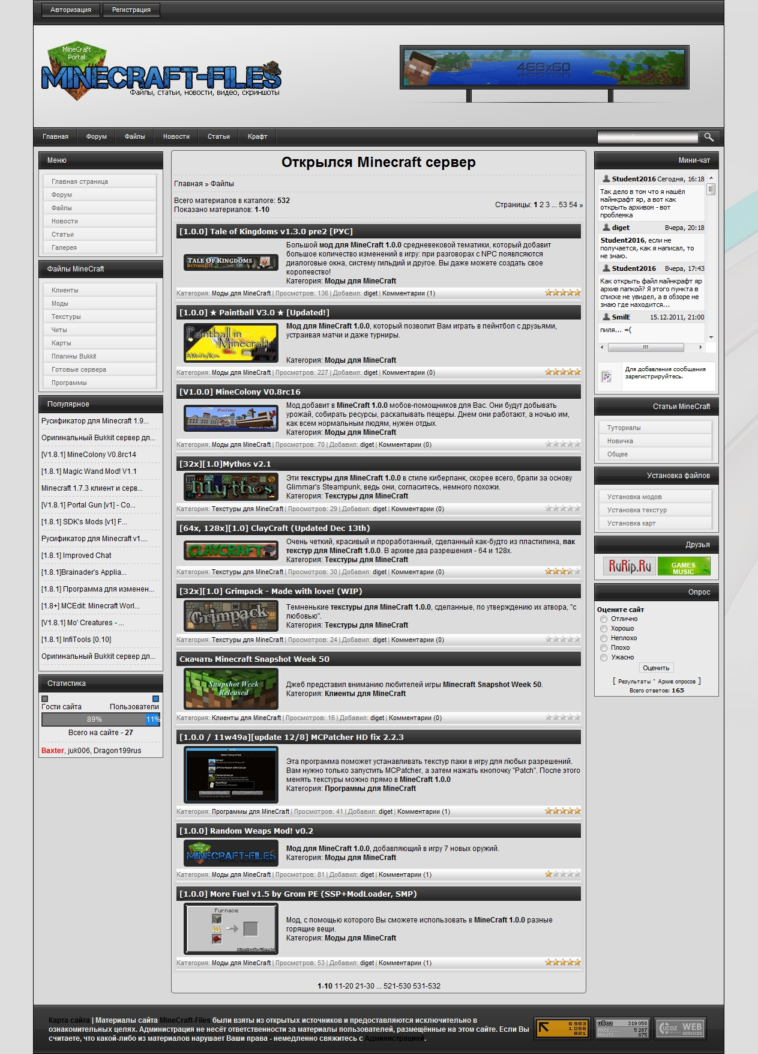This screenshot has height=1054, width=758.
Task: Click the users 11% blue bar
Action: [152, 719]
